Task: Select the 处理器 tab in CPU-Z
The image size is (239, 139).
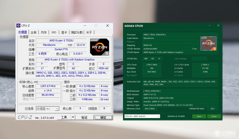Action: click(23, 32)
